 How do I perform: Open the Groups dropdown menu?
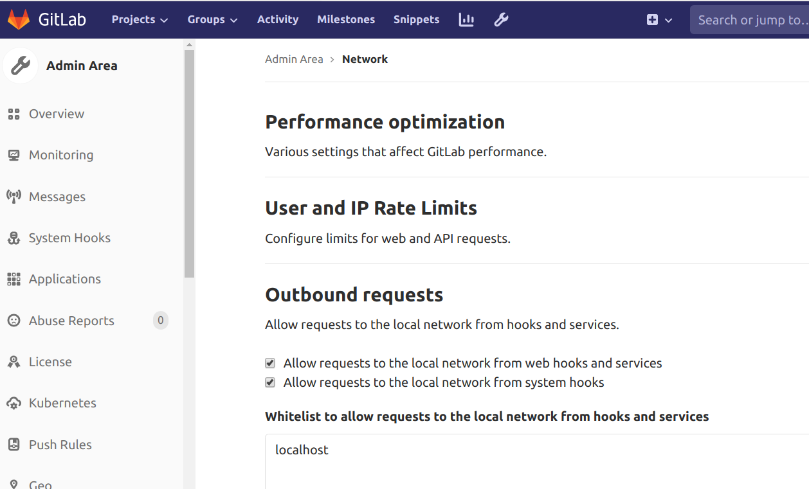point(212,20)
